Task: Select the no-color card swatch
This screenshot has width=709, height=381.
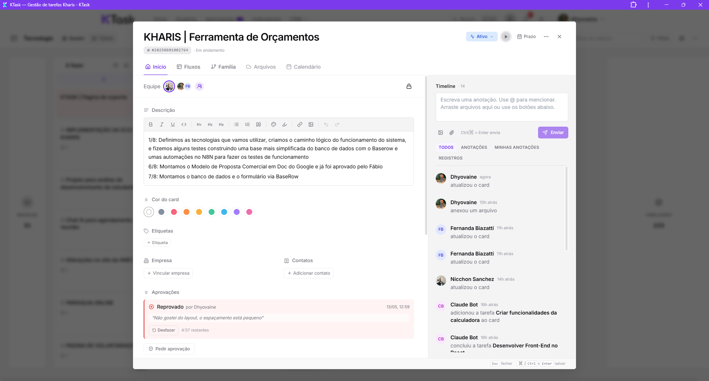Action: tap(149, 212)
